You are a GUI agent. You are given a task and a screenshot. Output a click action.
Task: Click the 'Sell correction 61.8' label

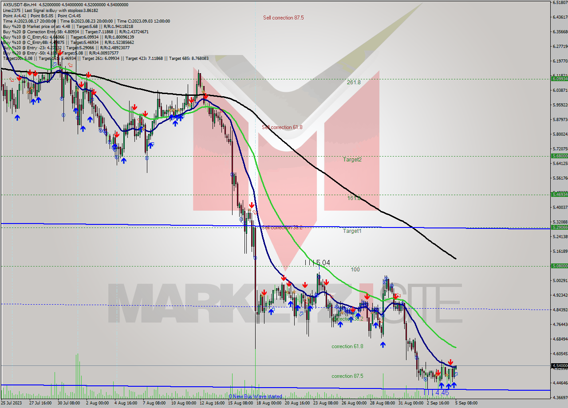click(282, 127)
